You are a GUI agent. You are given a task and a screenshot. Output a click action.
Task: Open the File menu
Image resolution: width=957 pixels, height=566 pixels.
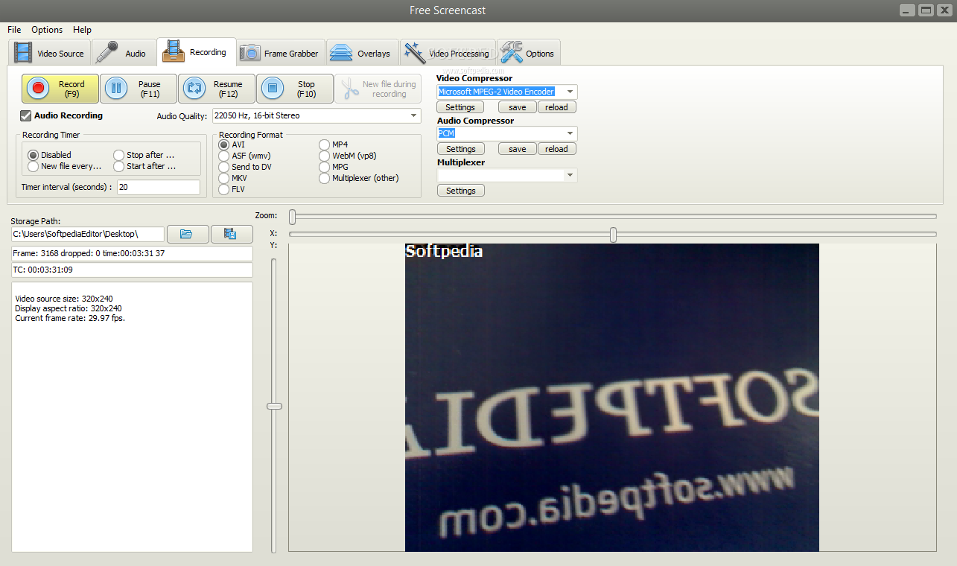pyautogui.click(x=14, y=30)
